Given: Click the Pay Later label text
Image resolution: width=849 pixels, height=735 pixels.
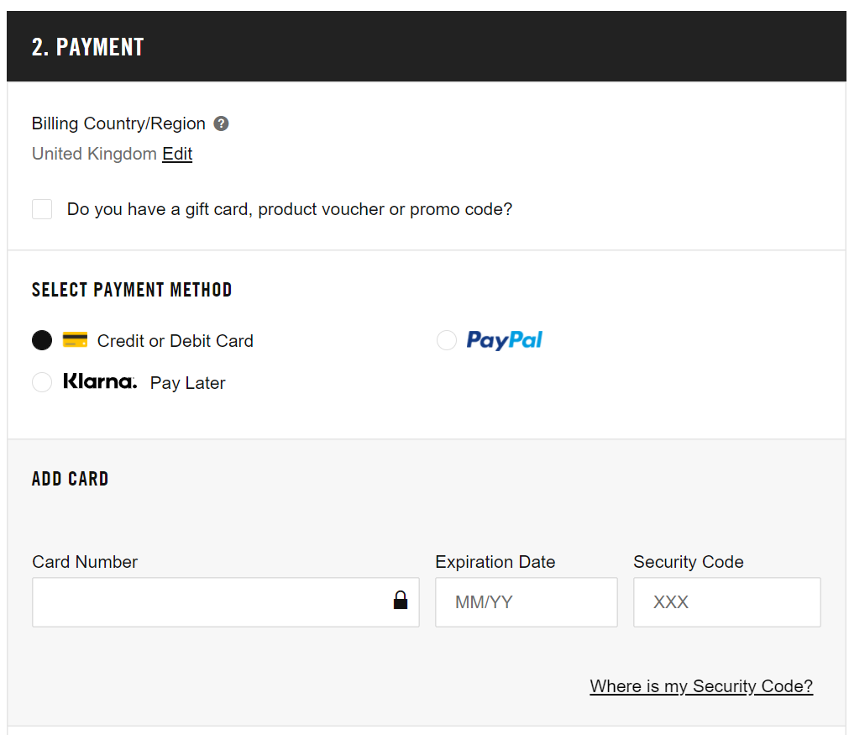Looking at the screenshot, I should pyautogui.click(x=187, y=383).
